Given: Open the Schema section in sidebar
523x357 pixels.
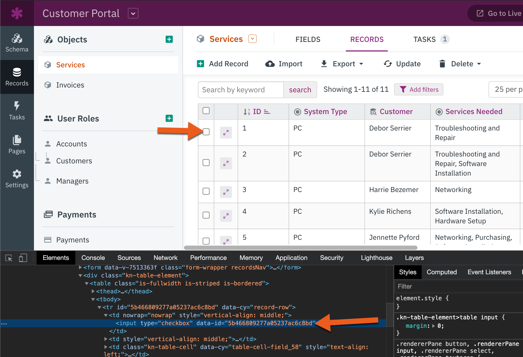Looking at the screenshot, I should coord(17,43).
